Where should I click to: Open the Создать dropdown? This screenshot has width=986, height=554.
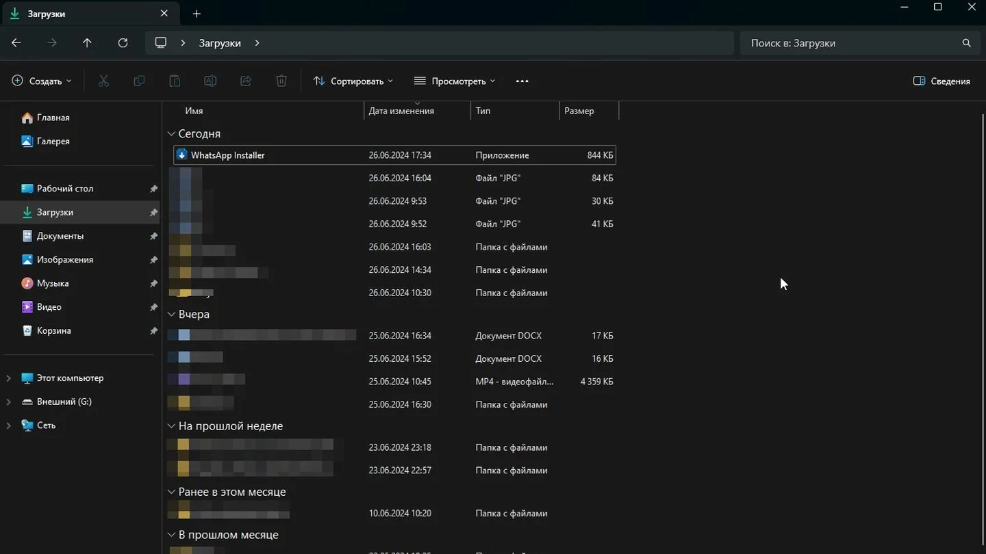pyautogui.click(x=42, y=81)
